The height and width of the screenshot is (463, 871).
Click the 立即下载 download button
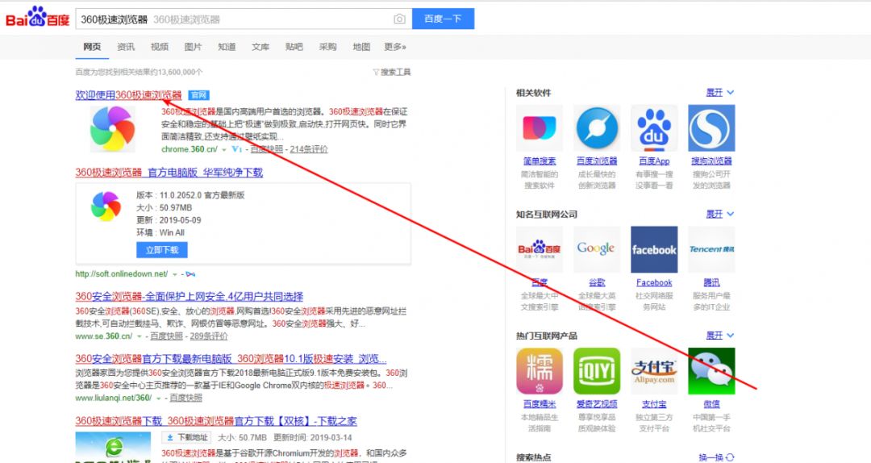tap(162, 250)
